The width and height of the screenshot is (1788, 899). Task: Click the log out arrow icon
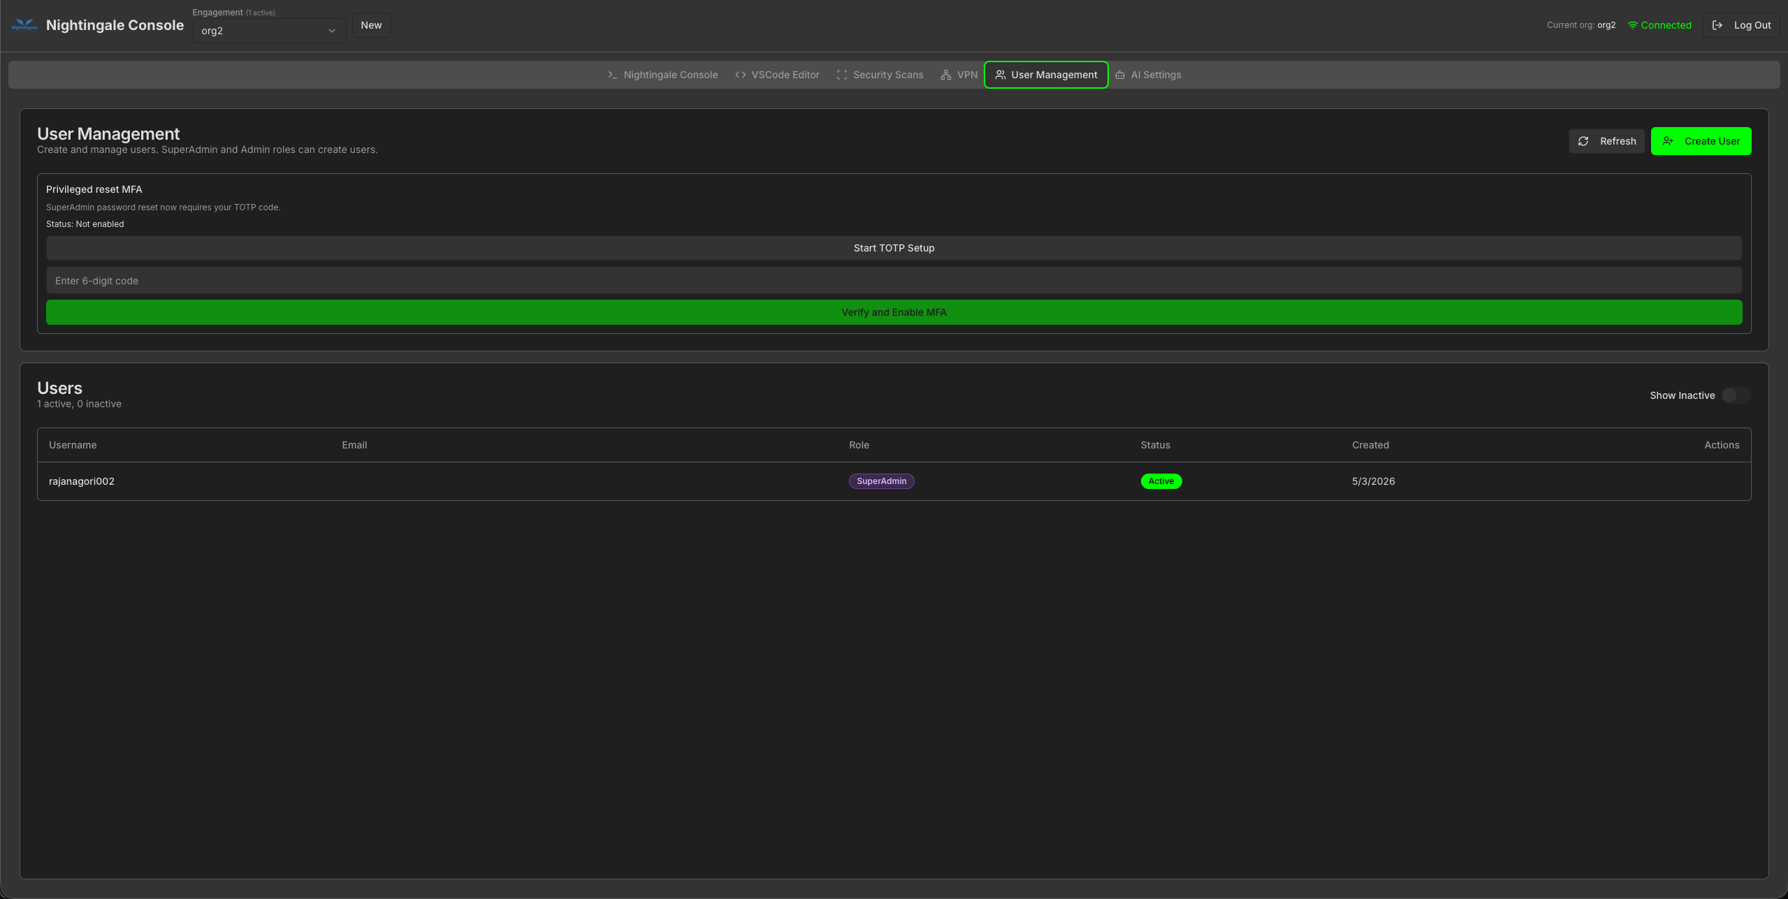pos(1717,25)
